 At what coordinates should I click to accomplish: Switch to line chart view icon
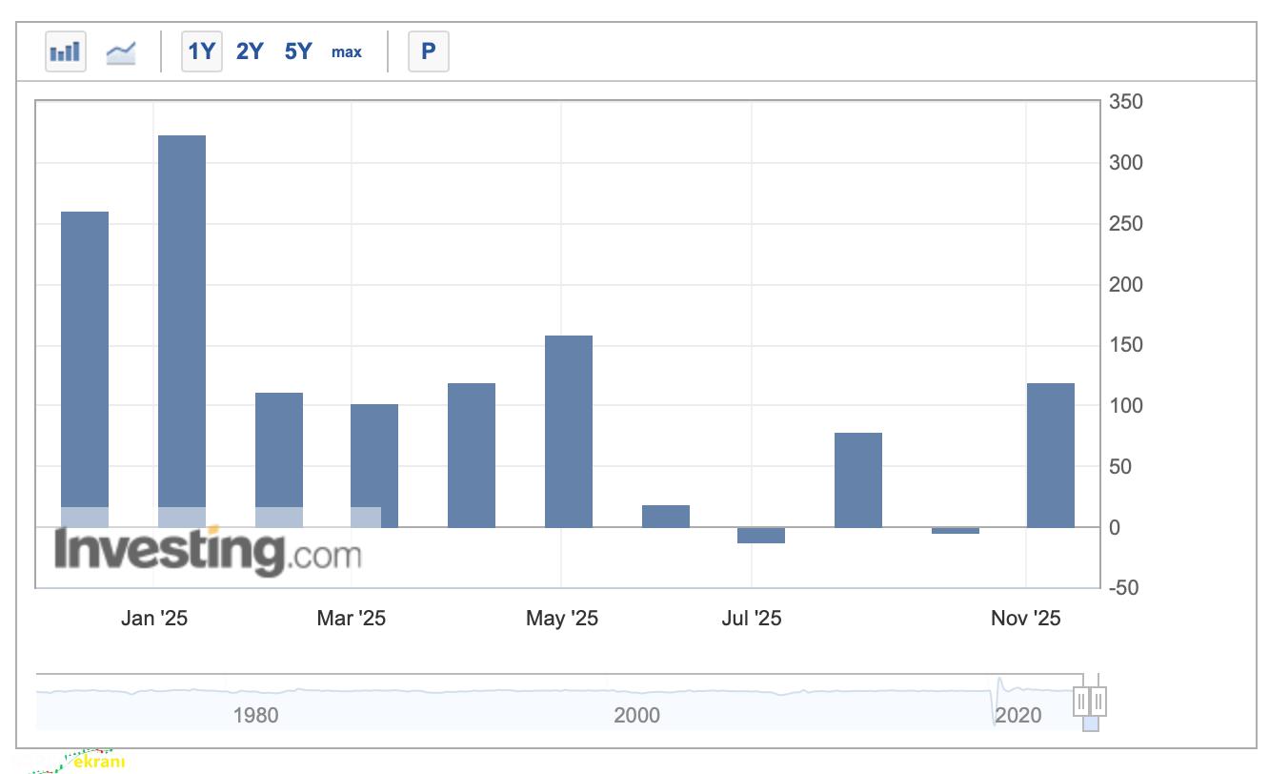coord(121,51)
